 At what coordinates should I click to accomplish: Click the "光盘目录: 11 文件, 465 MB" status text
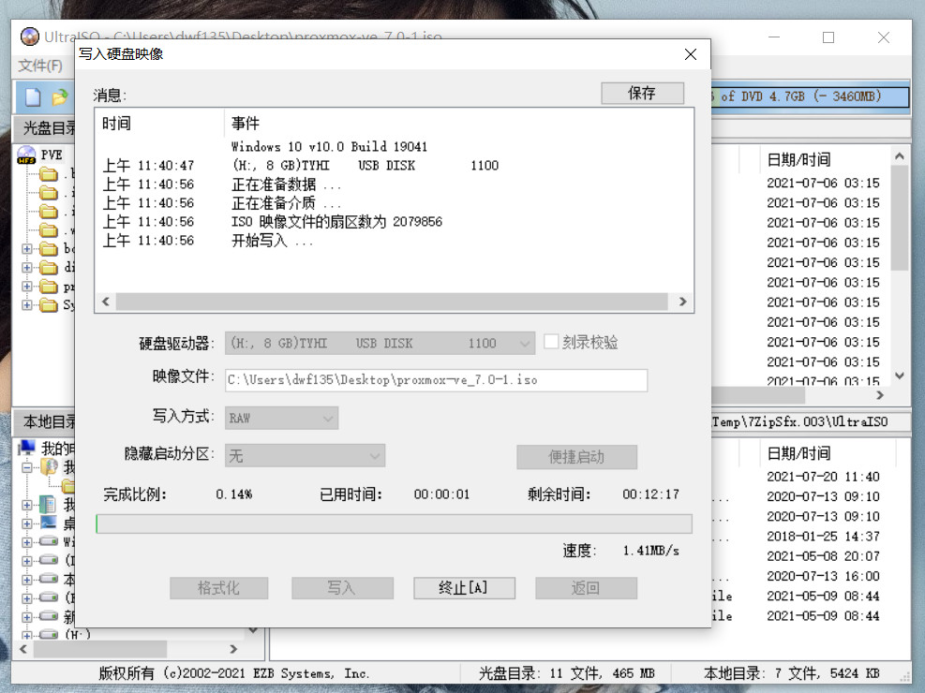click(566, 673)
